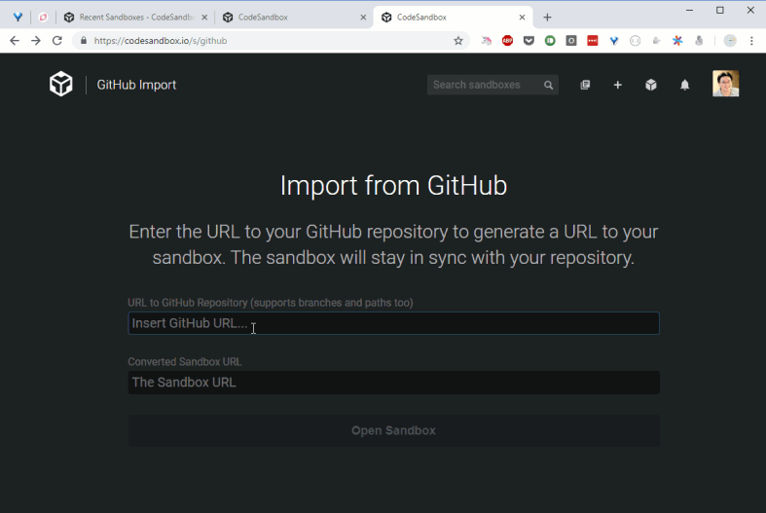Click the blue Y extension in toolbar
Viewport: 766px width, 513px height.
tap(614, 41)
